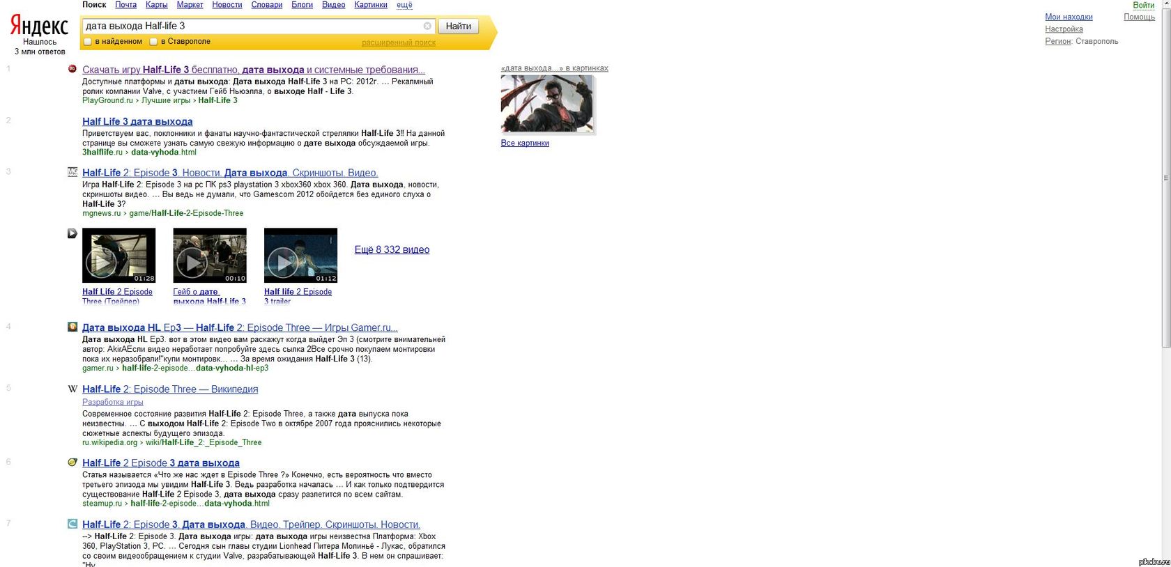Enable the 'в найденном' checkbox

pyautogui.click(x=88, y=42)
